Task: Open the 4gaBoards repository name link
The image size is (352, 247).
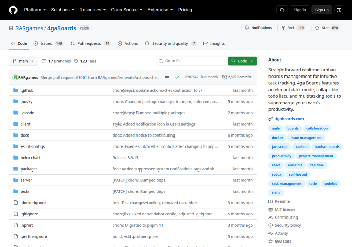Action: 62,28
